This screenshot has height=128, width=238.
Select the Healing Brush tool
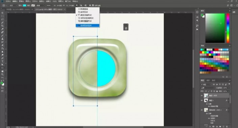[x=2, y=32]
